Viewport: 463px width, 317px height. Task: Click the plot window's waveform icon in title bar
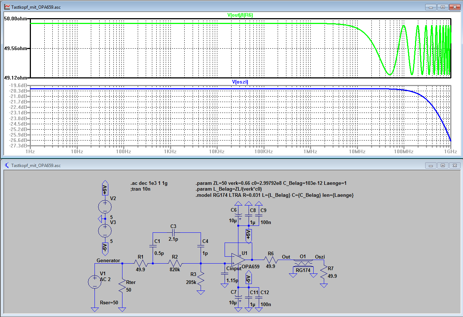pyautogui.click(x=7, y=7)
